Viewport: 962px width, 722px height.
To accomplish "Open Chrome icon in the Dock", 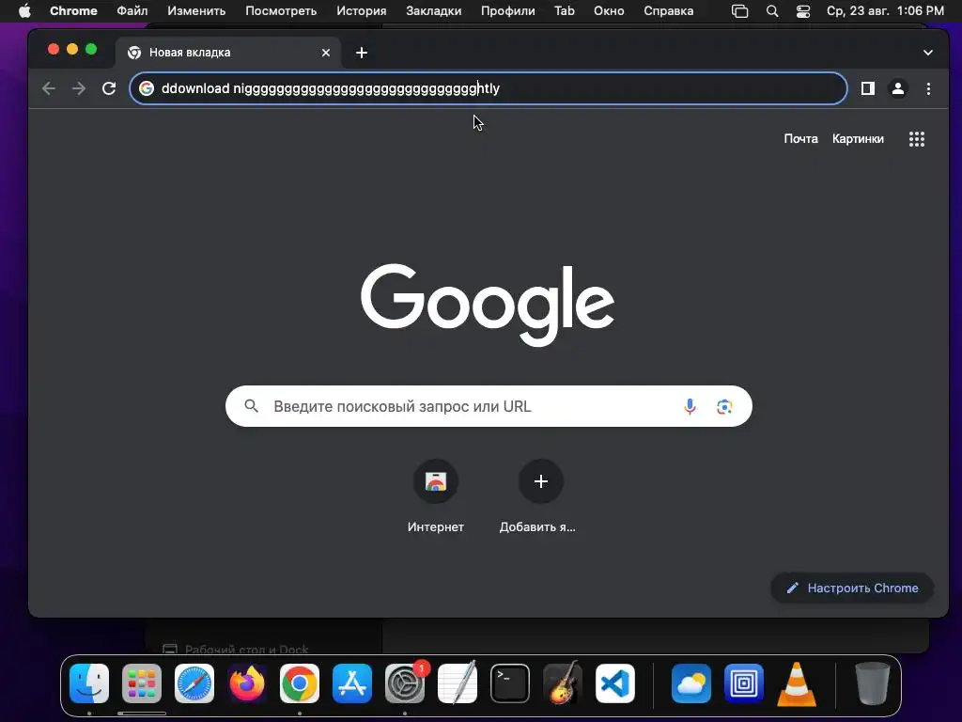I will click(300, 683).
